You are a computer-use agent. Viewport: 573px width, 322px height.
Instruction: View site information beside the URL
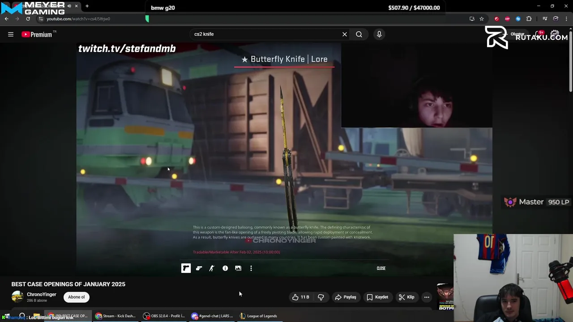(x=40, y=19)
